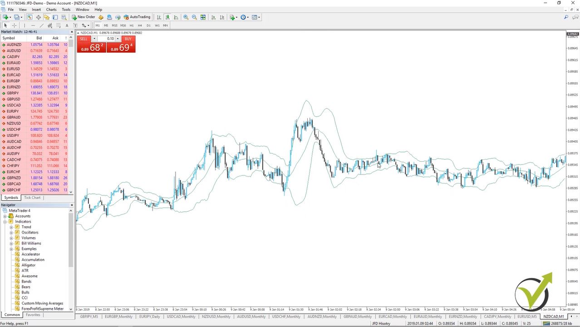Click the lot volume field showing 0.10

pos(106,39)
